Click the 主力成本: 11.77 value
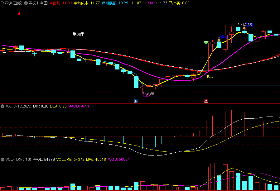The height and width of the screenshot is (191, 280). coord(87,3)
